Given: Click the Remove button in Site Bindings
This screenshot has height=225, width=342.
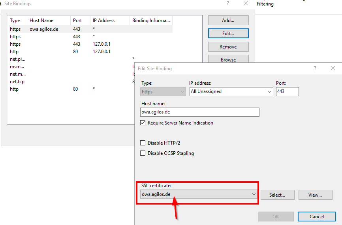Looking at the screenshot, I should click(x=228, y=47).
